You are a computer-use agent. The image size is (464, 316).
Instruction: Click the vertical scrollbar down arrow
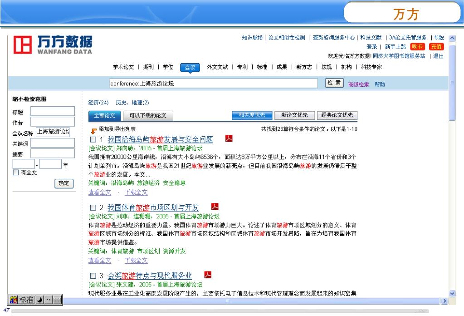tap(452, 293)
